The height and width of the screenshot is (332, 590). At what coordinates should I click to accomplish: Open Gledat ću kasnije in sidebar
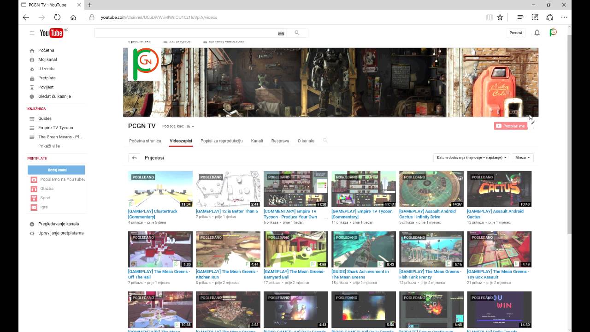pos(54,96)
